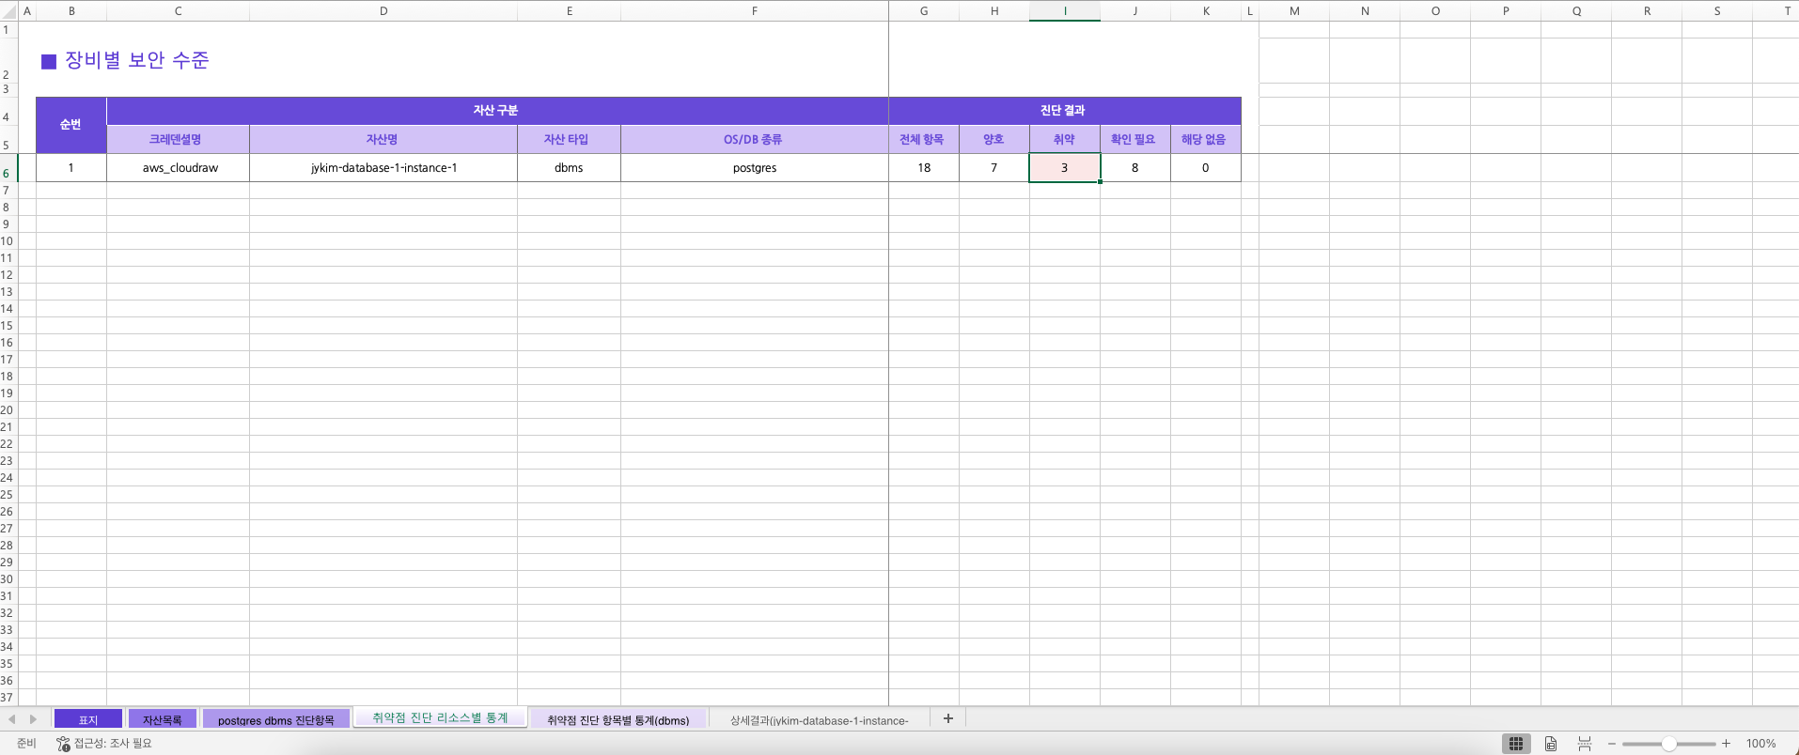Click the select-all corner triangle

pyautogui.click(x=8, y=11)
